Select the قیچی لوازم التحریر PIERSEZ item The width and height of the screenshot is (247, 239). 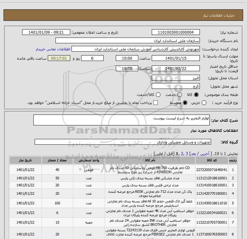[x=150, y=234]
